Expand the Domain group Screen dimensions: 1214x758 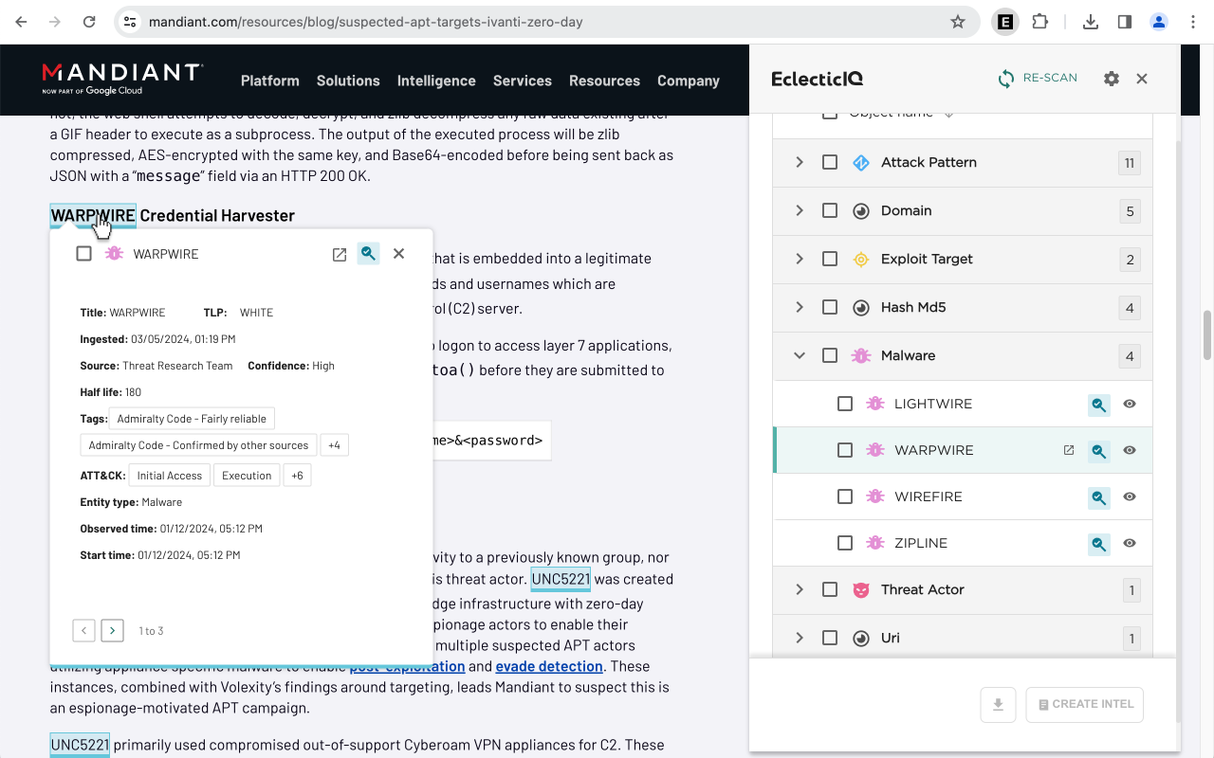coord(800,211)
